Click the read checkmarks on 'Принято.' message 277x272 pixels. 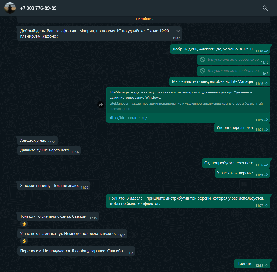(x=266, y=266)
